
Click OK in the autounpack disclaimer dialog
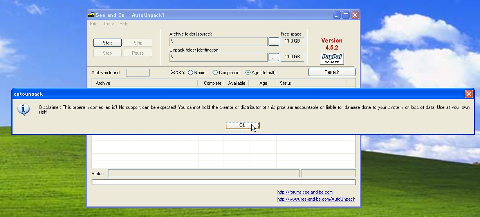[242, 125]
